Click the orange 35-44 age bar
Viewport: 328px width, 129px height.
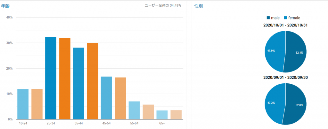(x=93, y=81)
